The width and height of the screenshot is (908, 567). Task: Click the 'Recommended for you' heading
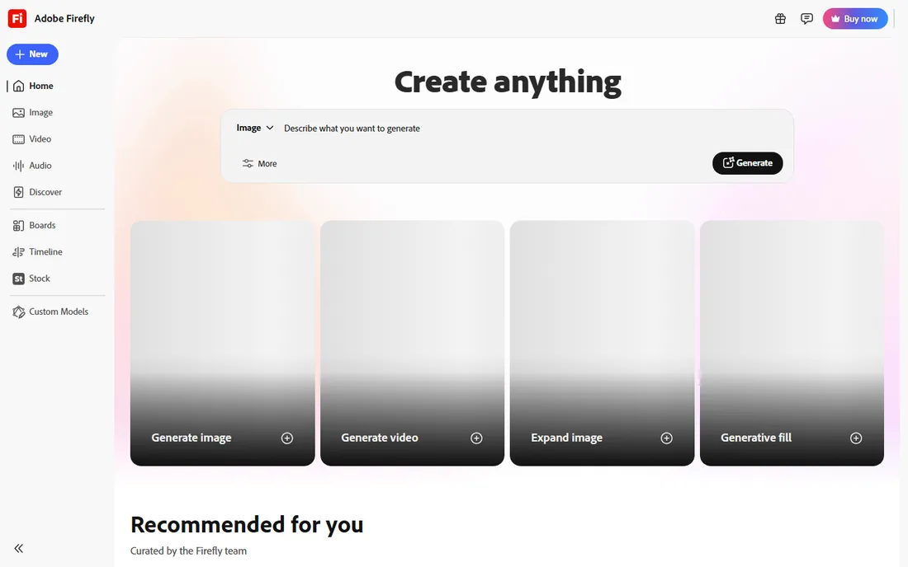pos(247,525)
